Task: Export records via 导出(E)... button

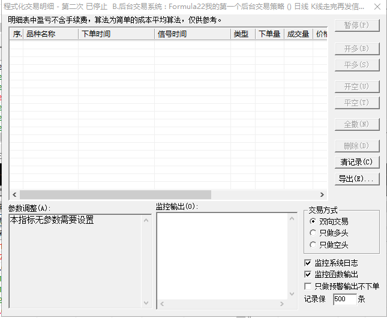Action: [x=357, y=179]
